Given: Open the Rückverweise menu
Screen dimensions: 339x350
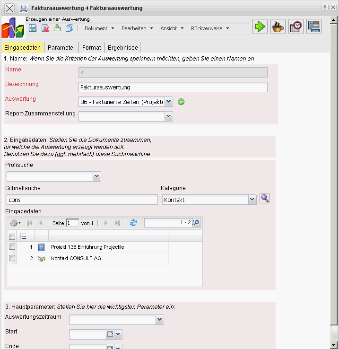Looking at the screenshot, I should pos(210,28).
